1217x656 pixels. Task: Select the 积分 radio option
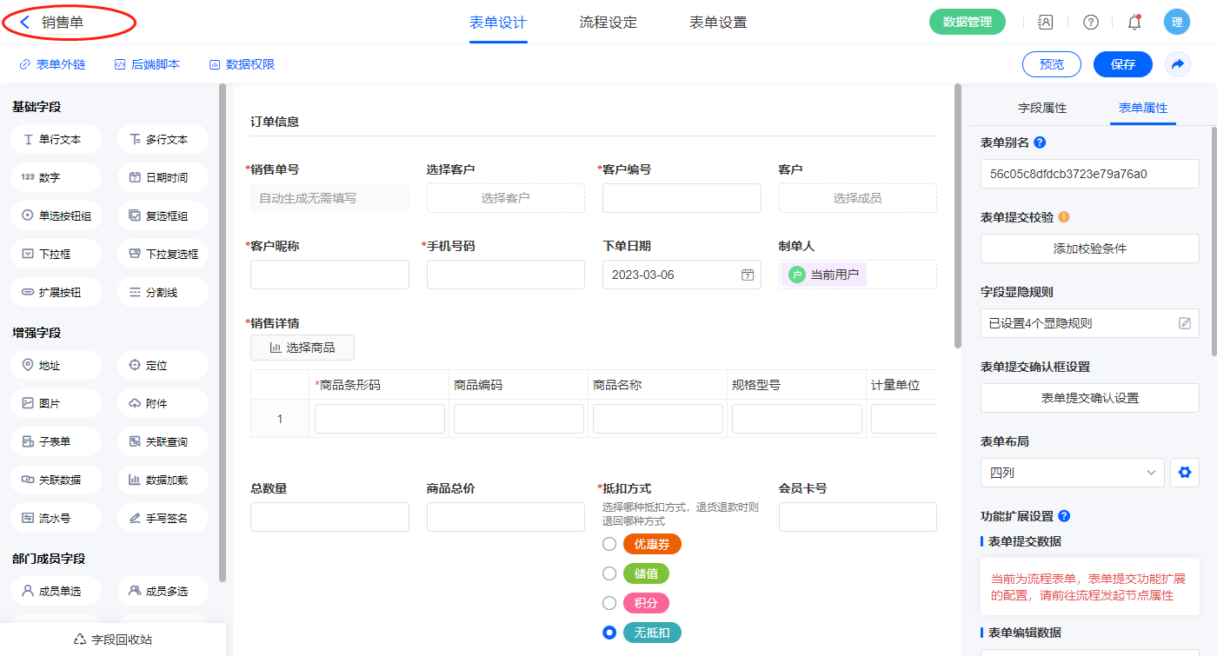click(x=609, y=603)
